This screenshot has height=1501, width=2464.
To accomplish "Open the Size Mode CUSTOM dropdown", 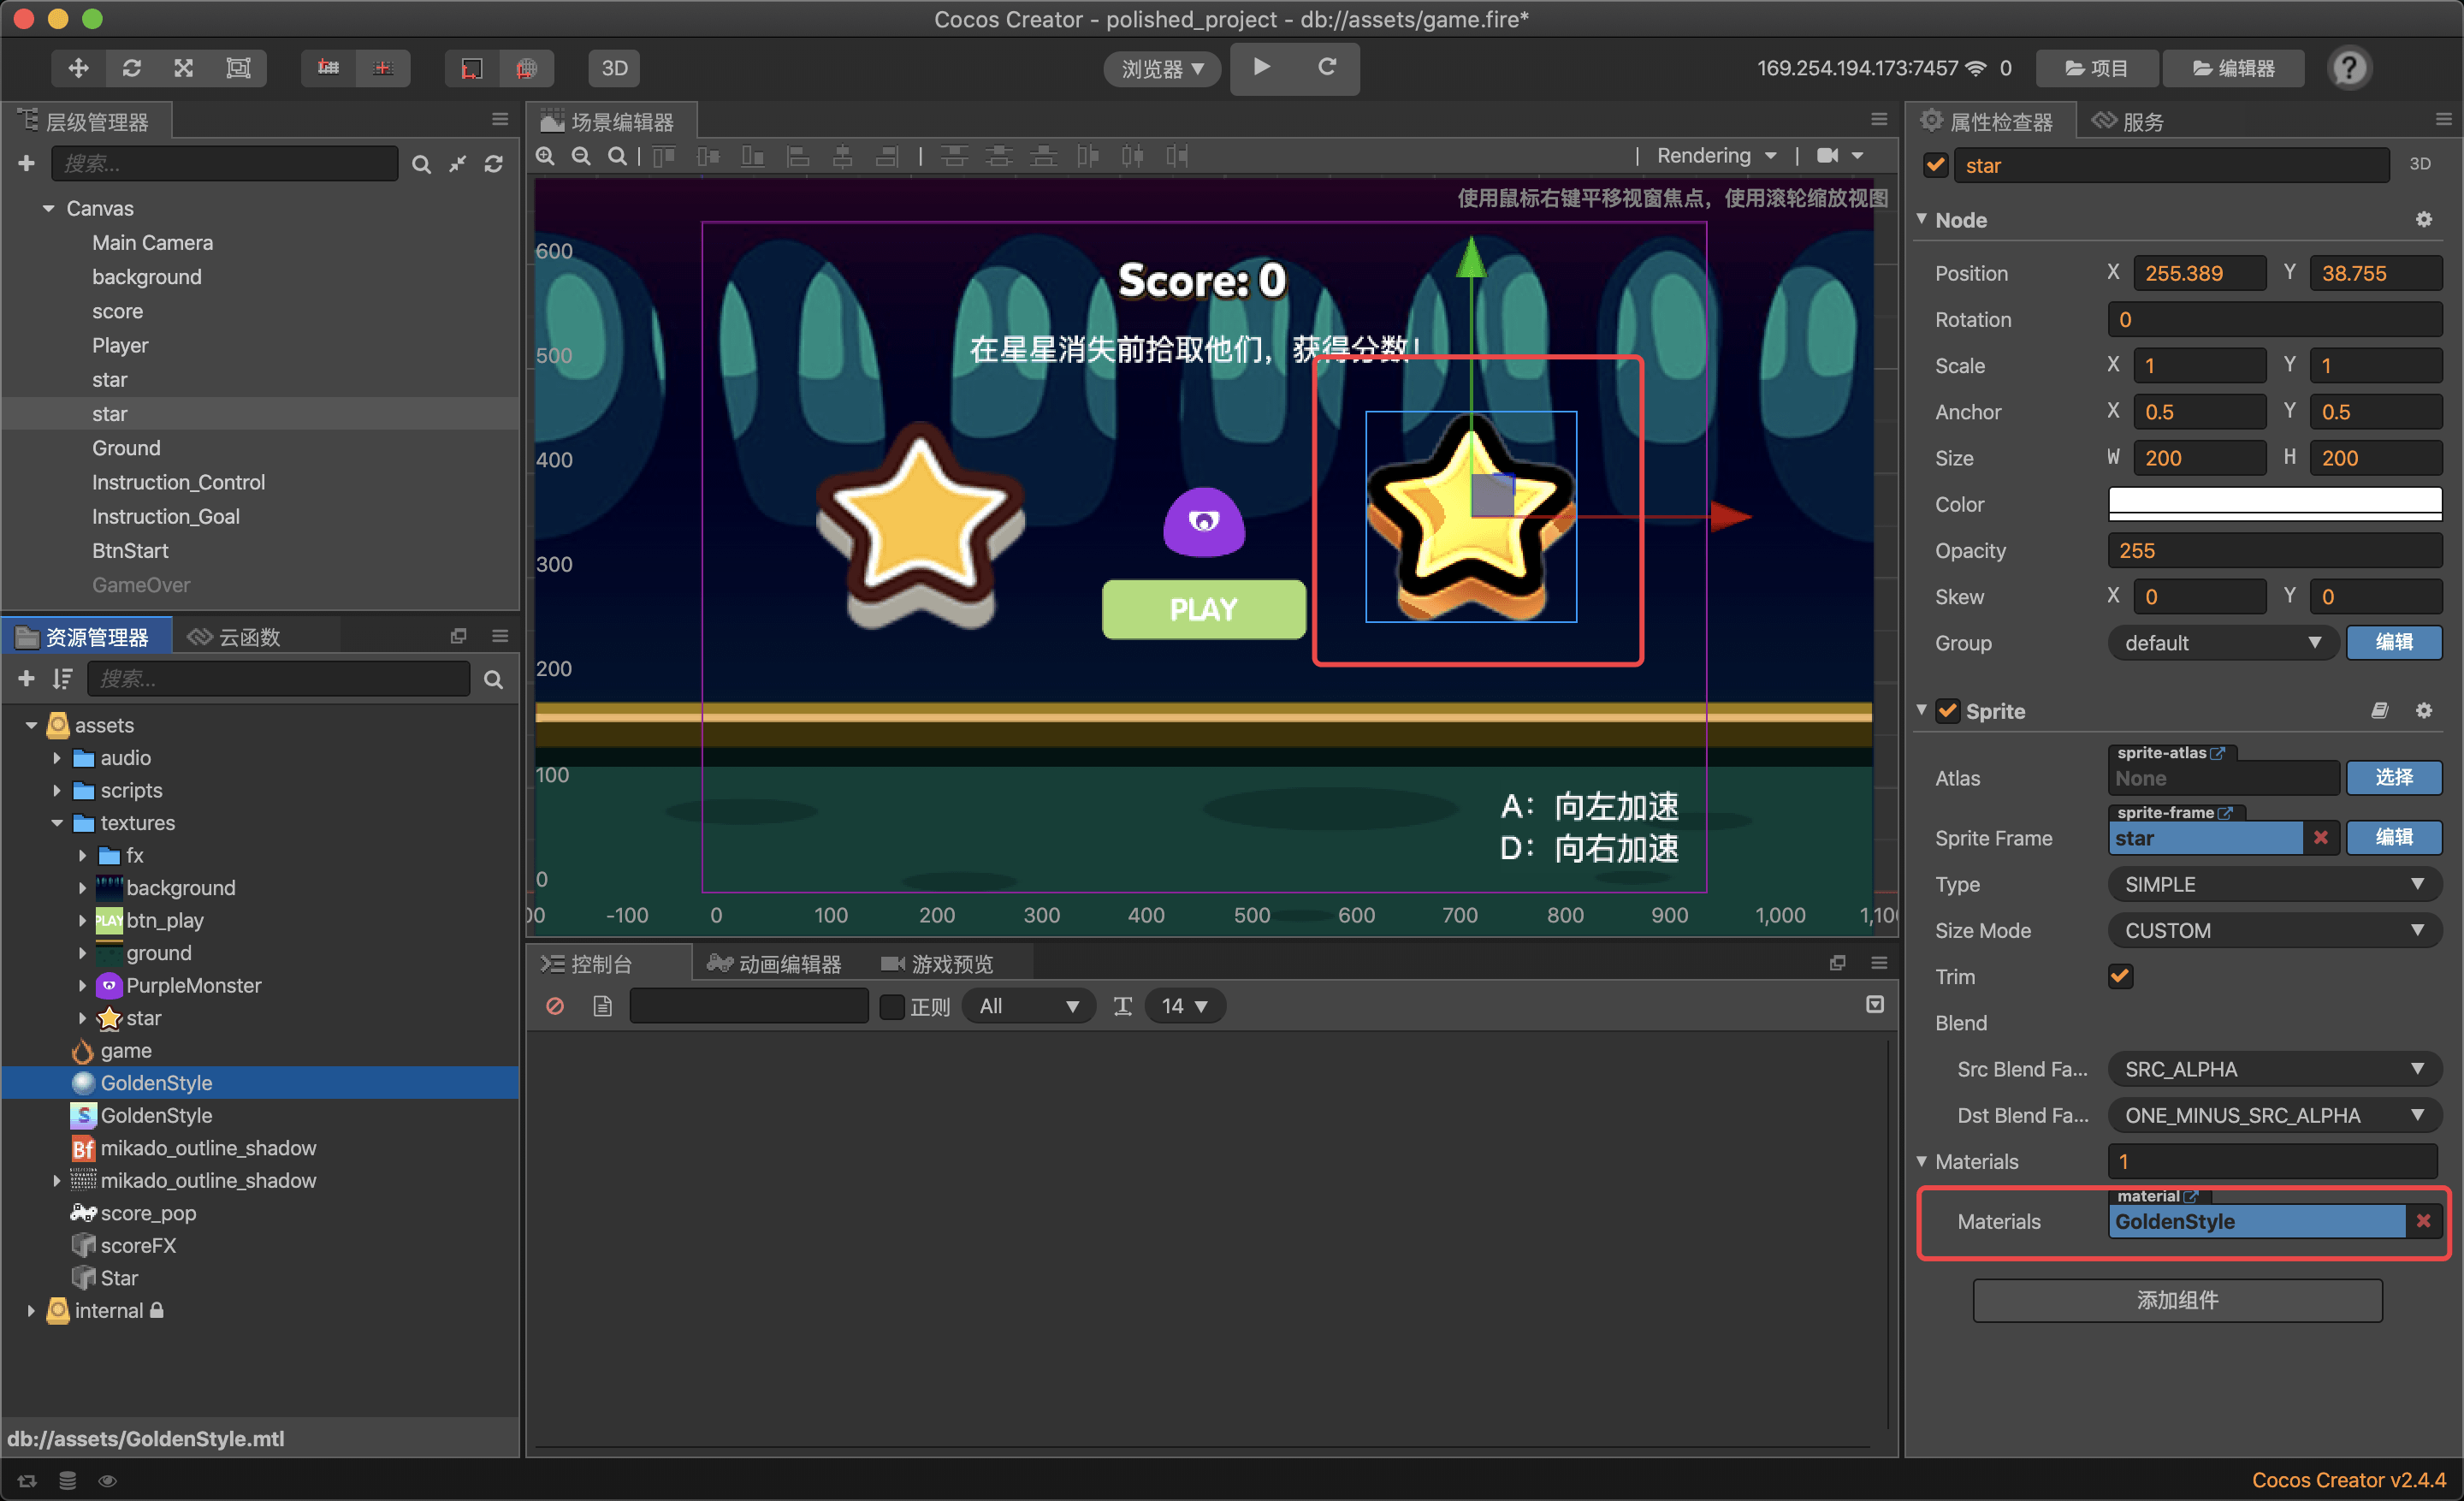I will click(x=2273, y=930).
